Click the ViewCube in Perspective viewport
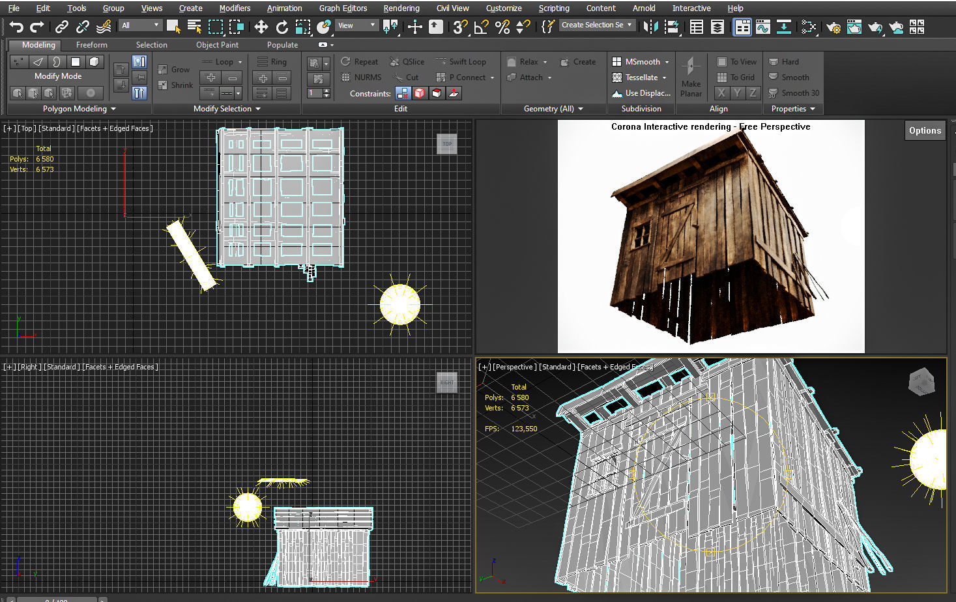 pos(921,382)
